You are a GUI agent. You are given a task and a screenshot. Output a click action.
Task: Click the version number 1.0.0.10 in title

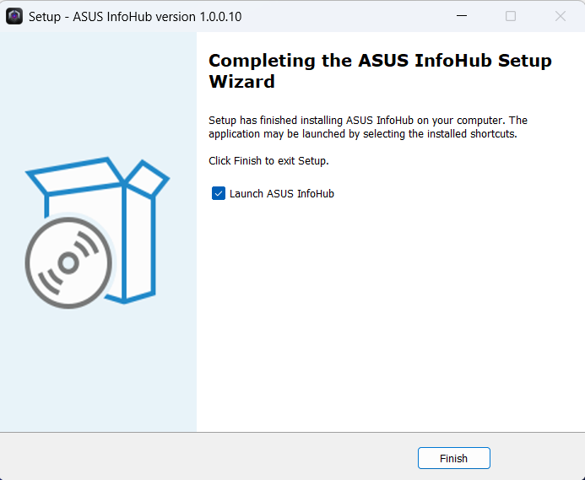[x=220, y=17]
